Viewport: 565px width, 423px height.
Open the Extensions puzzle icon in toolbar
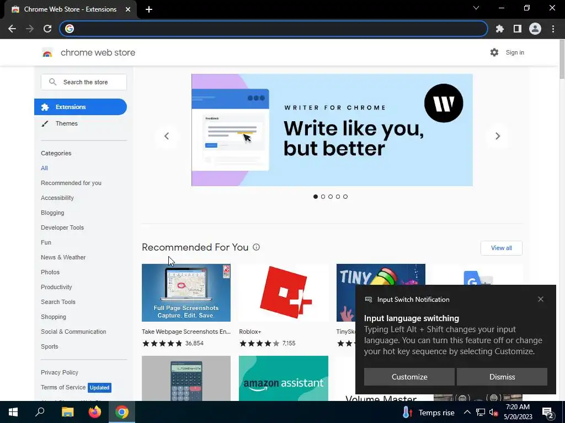(x=499, y=29)
